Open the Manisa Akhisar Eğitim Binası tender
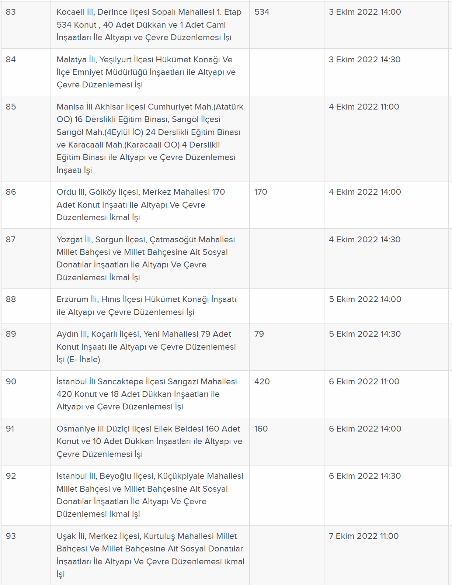This screenshot has height=585, width=452. (x=150, y=138)
